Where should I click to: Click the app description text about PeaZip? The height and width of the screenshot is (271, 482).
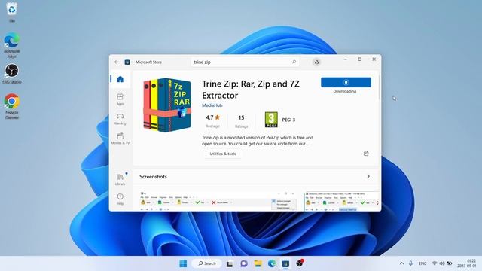(x=258, y=141)
